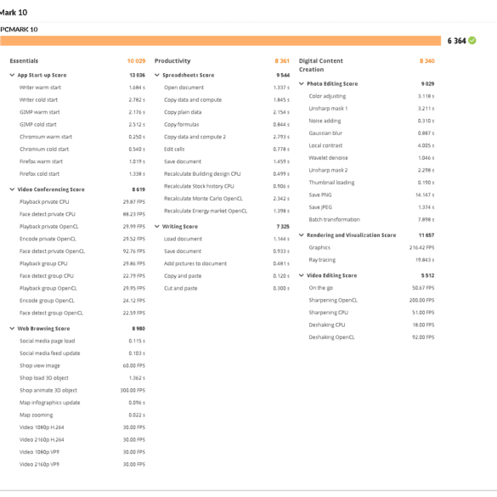Click the Firefox warm start row
The width and height of the screenshot is (497, 497).
pos(82,161)
